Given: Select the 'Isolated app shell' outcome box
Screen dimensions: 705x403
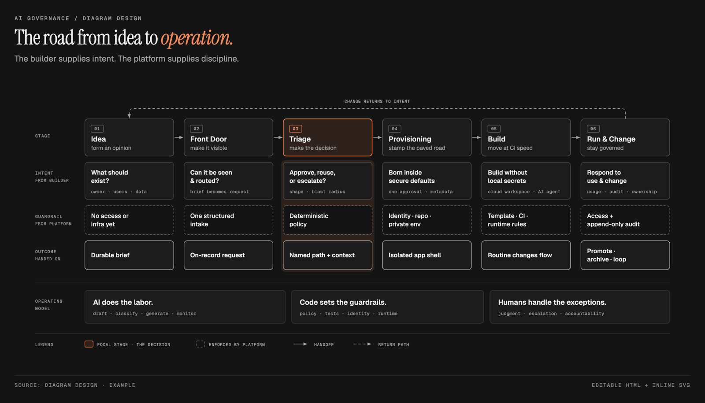Looking at the screenshot, I should [x=427, y=255].
